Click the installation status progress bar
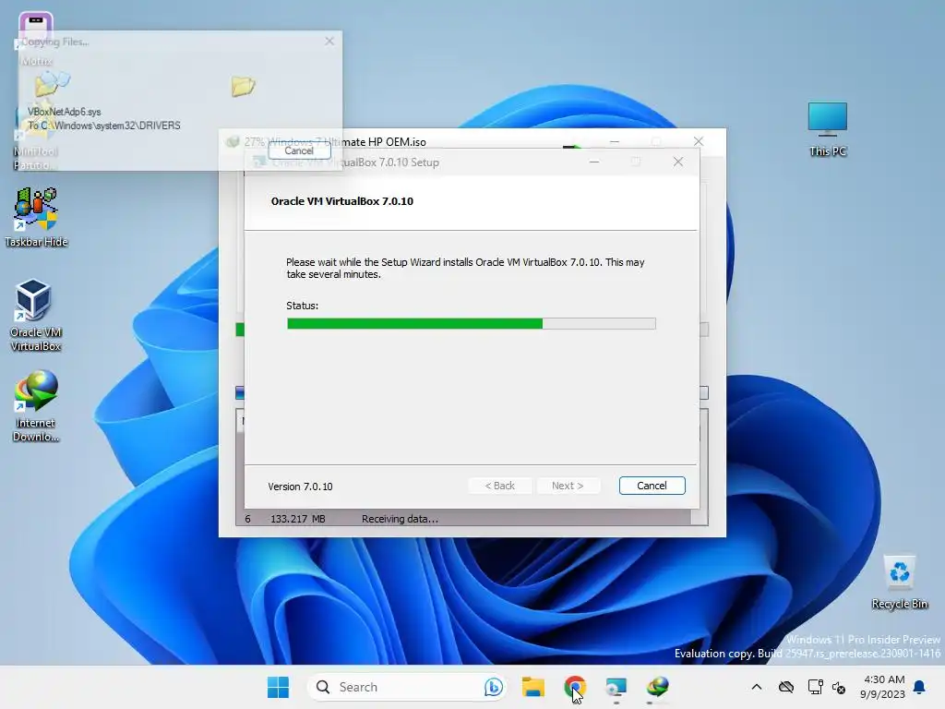Screen dimensions: 945x709 pos(472,324)
